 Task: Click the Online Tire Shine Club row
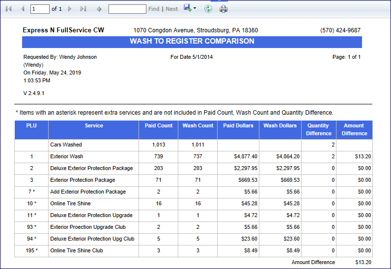pyautogui.click(x=76, y=251)
